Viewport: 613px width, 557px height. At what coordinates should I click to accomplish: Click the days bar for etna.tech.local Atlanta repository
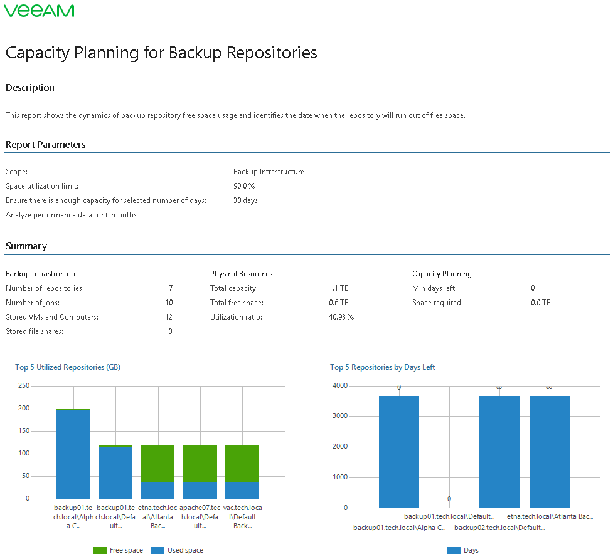(550, 451)
